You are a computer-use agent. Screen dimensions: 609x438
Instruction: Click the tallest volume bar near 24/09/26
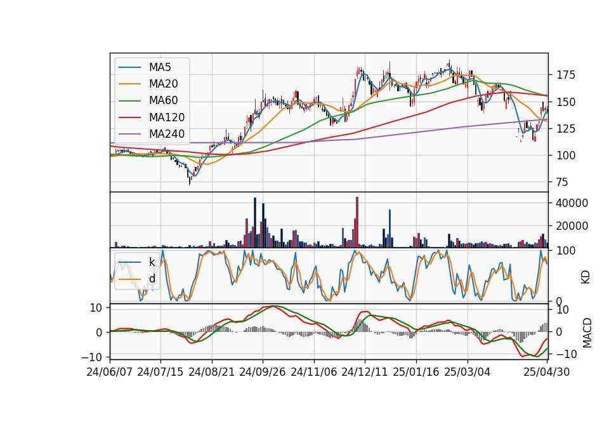(x=255, y=223)
